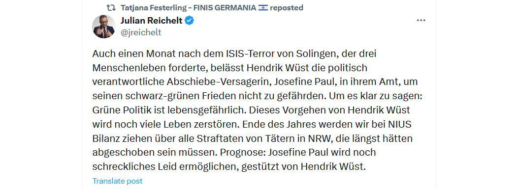517x190 pixels.
Task: Click the Israel flag emoji in the repost line
Action: coord(263,7)
